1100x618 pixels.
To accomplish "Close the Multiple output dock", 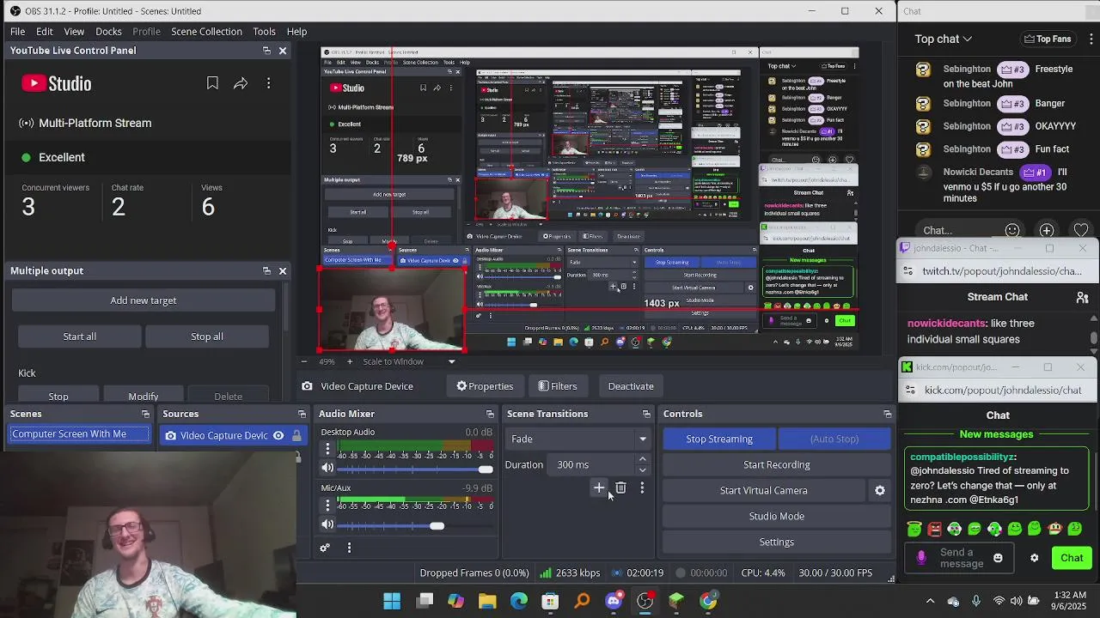I will point(282,270).
